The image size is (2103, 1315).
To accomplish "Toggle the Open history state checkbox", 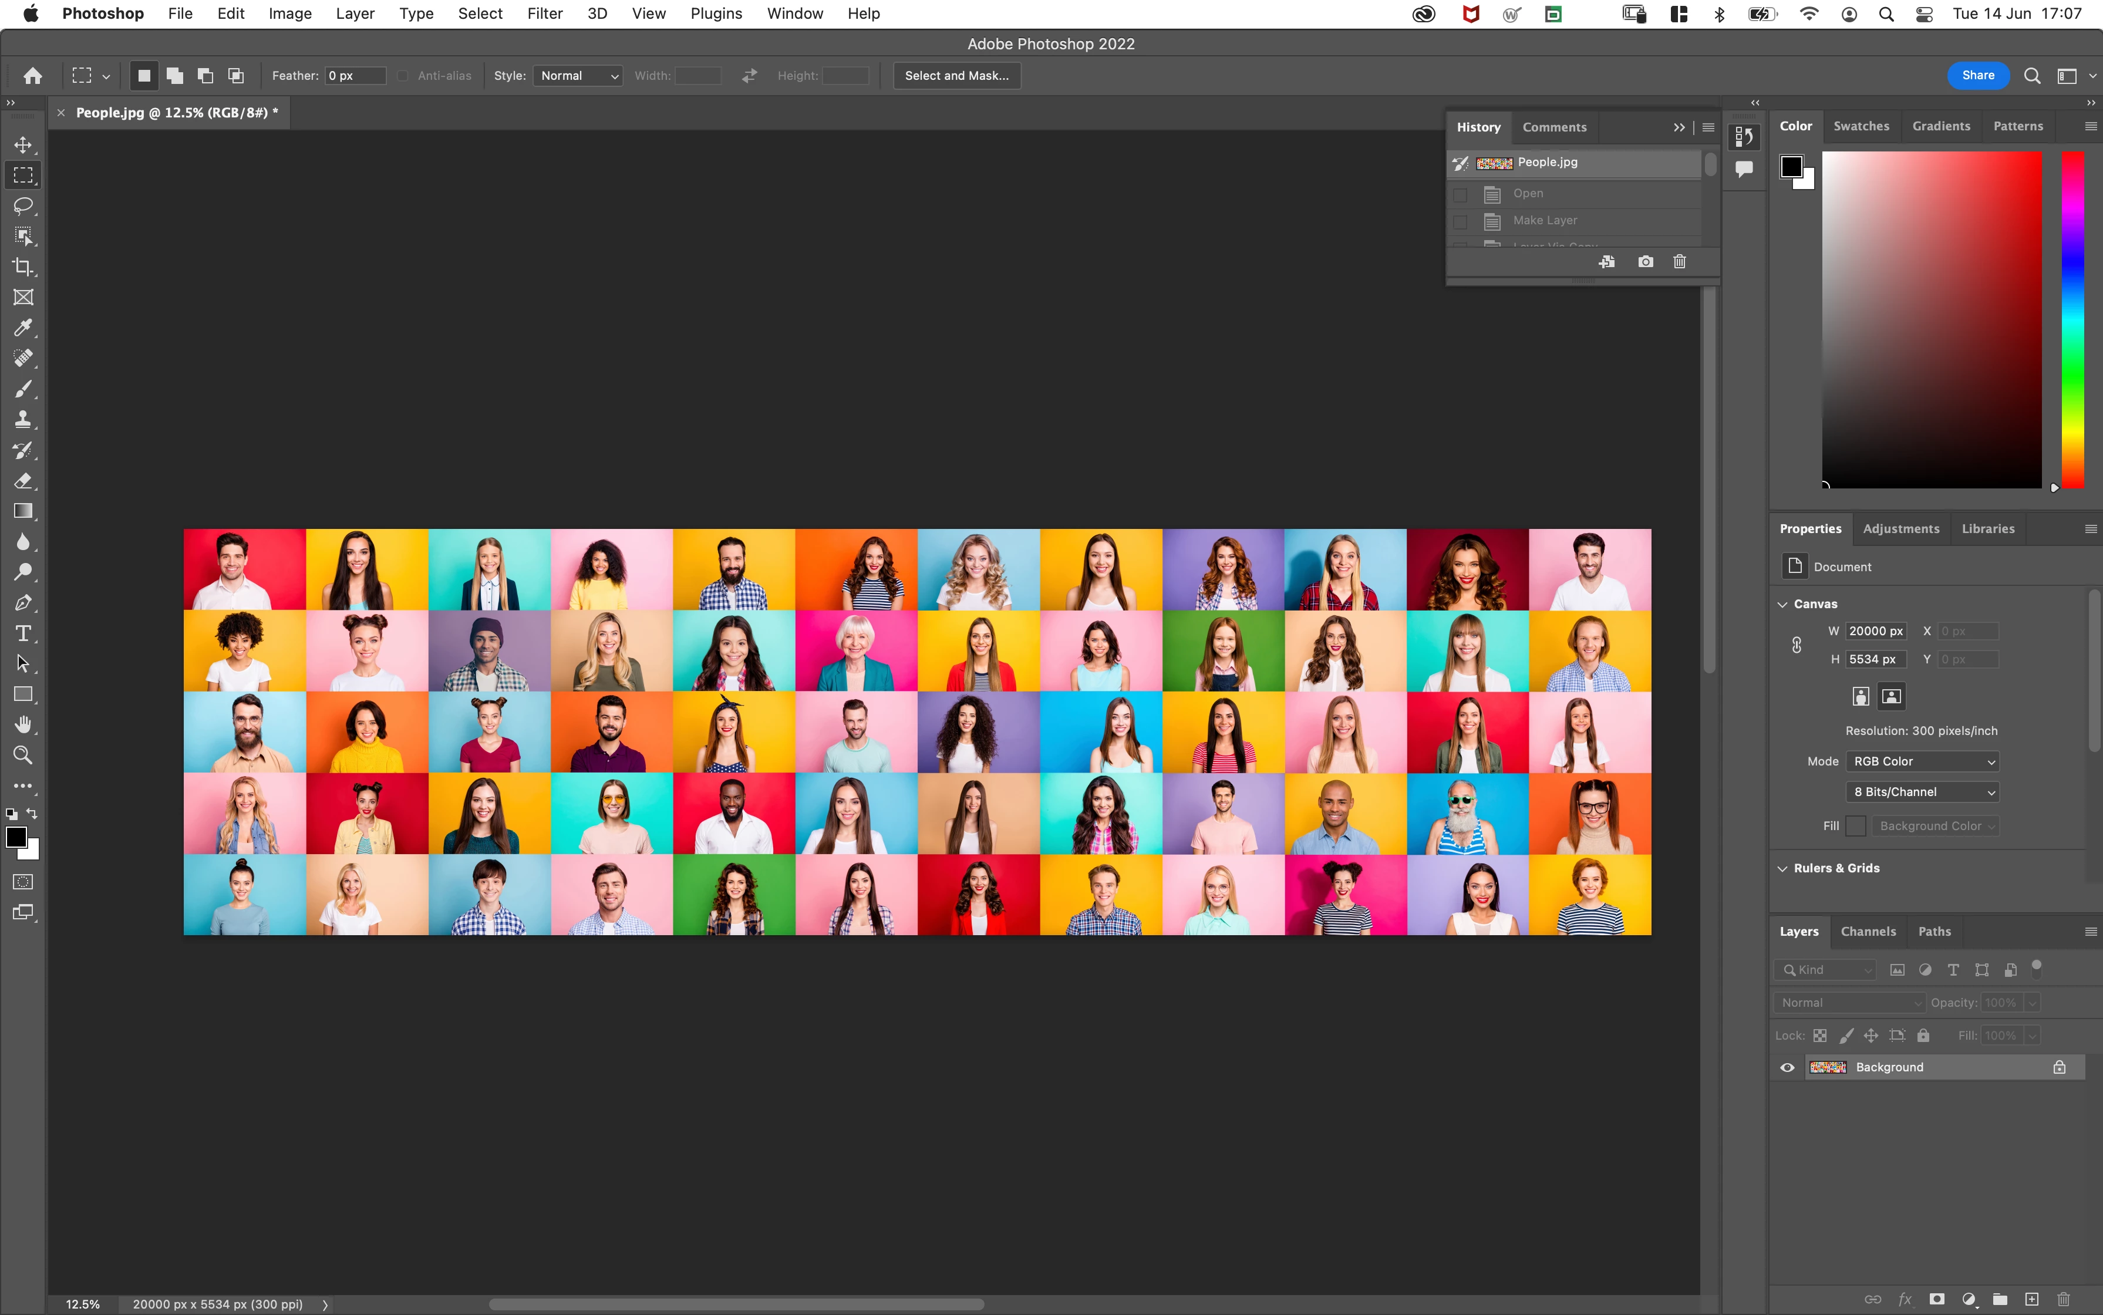I will (x=1460, y=194).
